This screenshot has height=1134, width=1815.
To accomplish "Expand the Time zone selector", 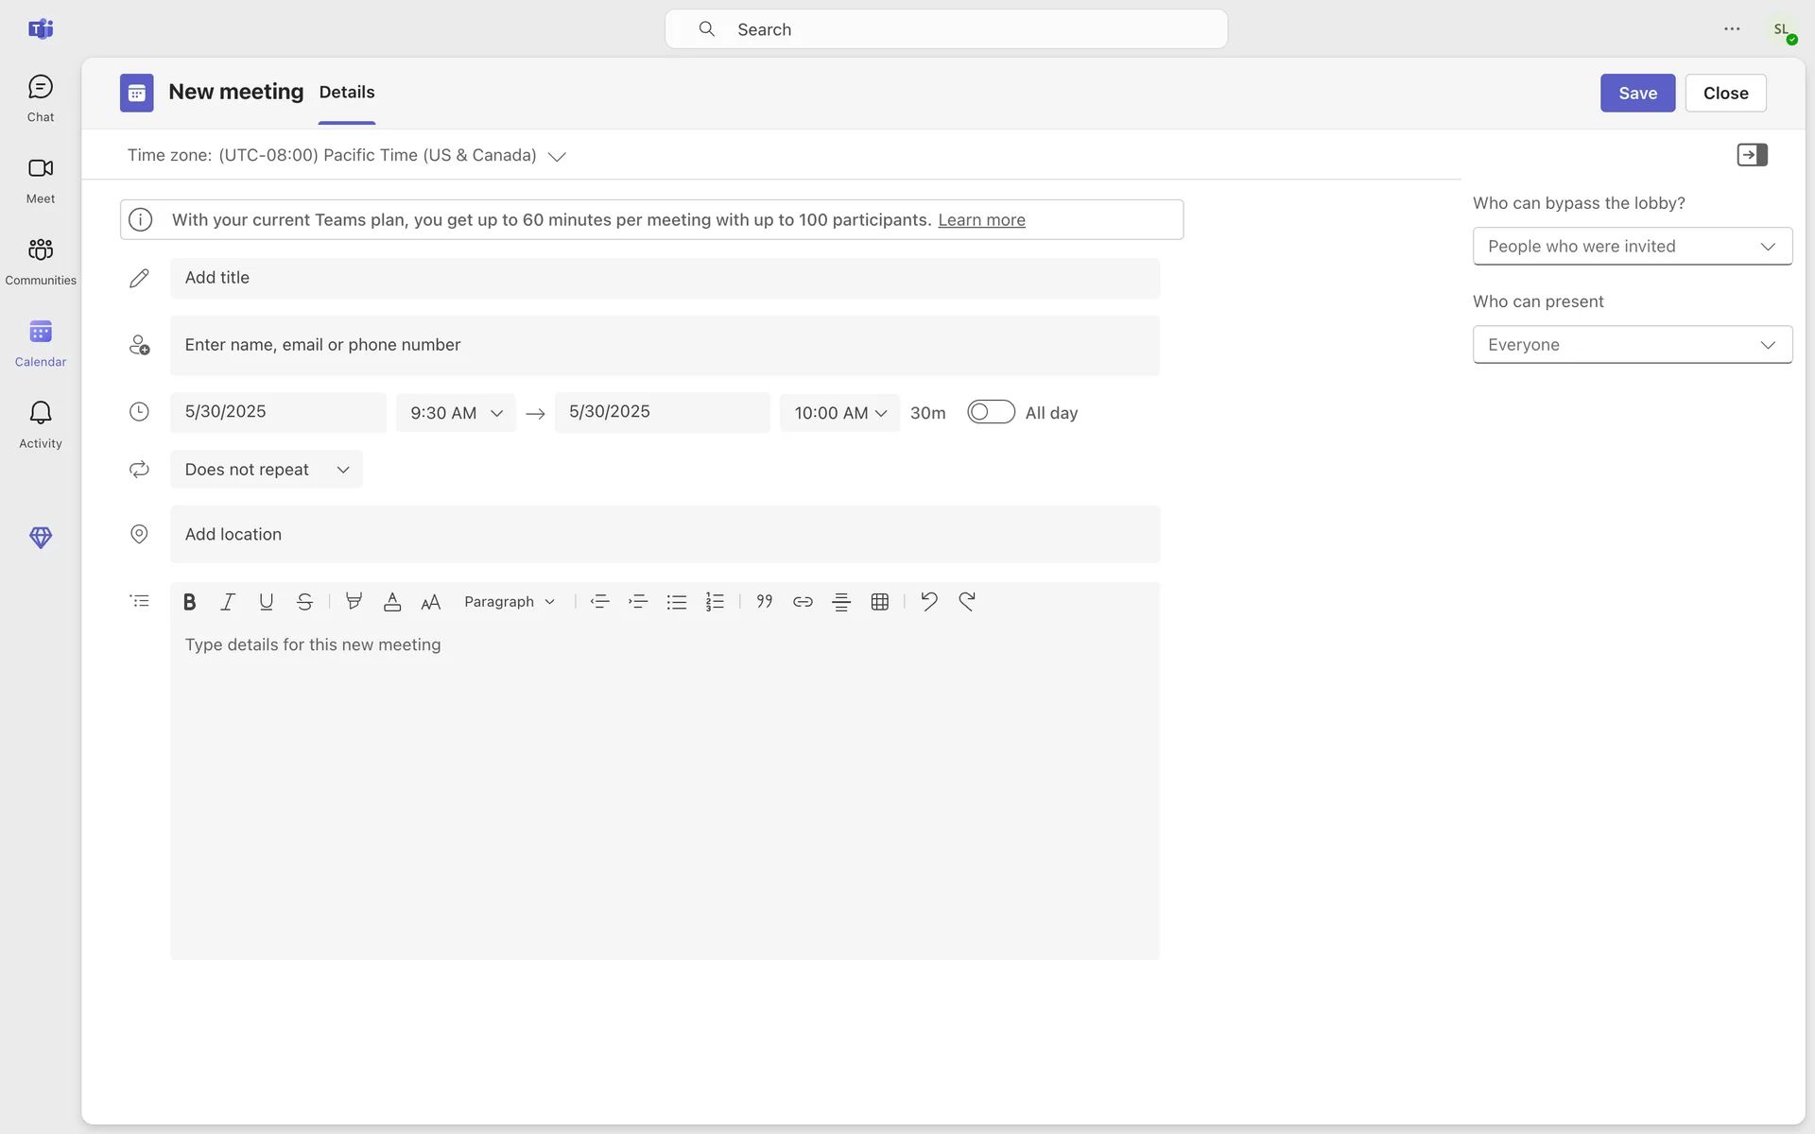I will point(557,156).
